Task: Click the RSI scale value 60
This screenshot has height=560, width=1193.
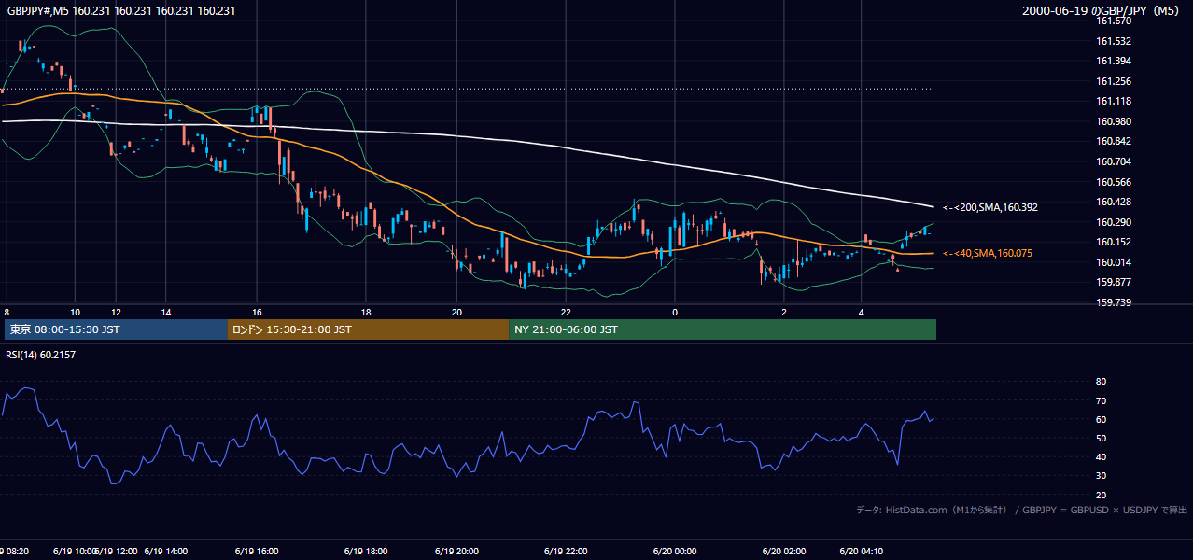Action: pos(1101,419)
